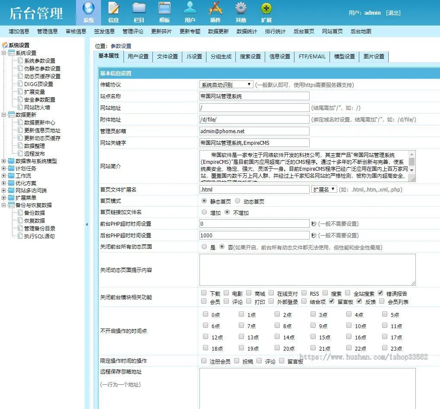Viewport: 440px width, 409px height.
Task: Click the page icon beside 扩展变量
Action: click(x=20, y=91)
